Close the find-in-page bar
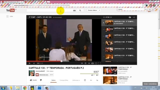Viewport: 160px width, 90px height. [156, 9]
